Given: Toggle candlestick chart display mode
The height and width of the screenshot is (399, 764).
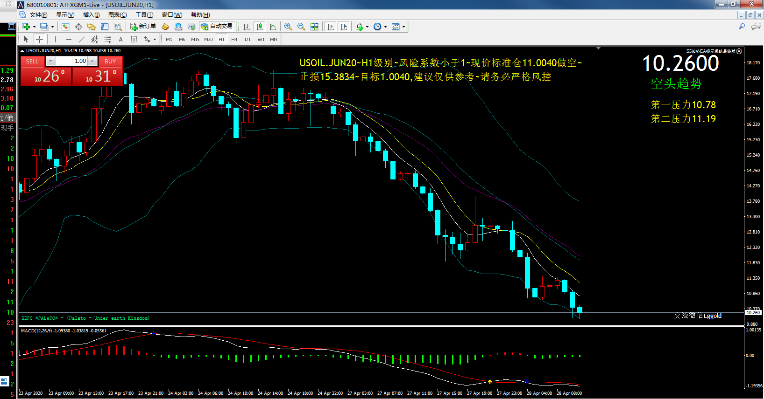Looking at the screenshot, I should point(260,27).
